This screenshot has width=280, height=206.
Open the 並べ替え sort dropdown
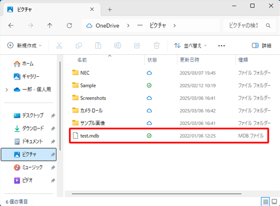(190, 45)
